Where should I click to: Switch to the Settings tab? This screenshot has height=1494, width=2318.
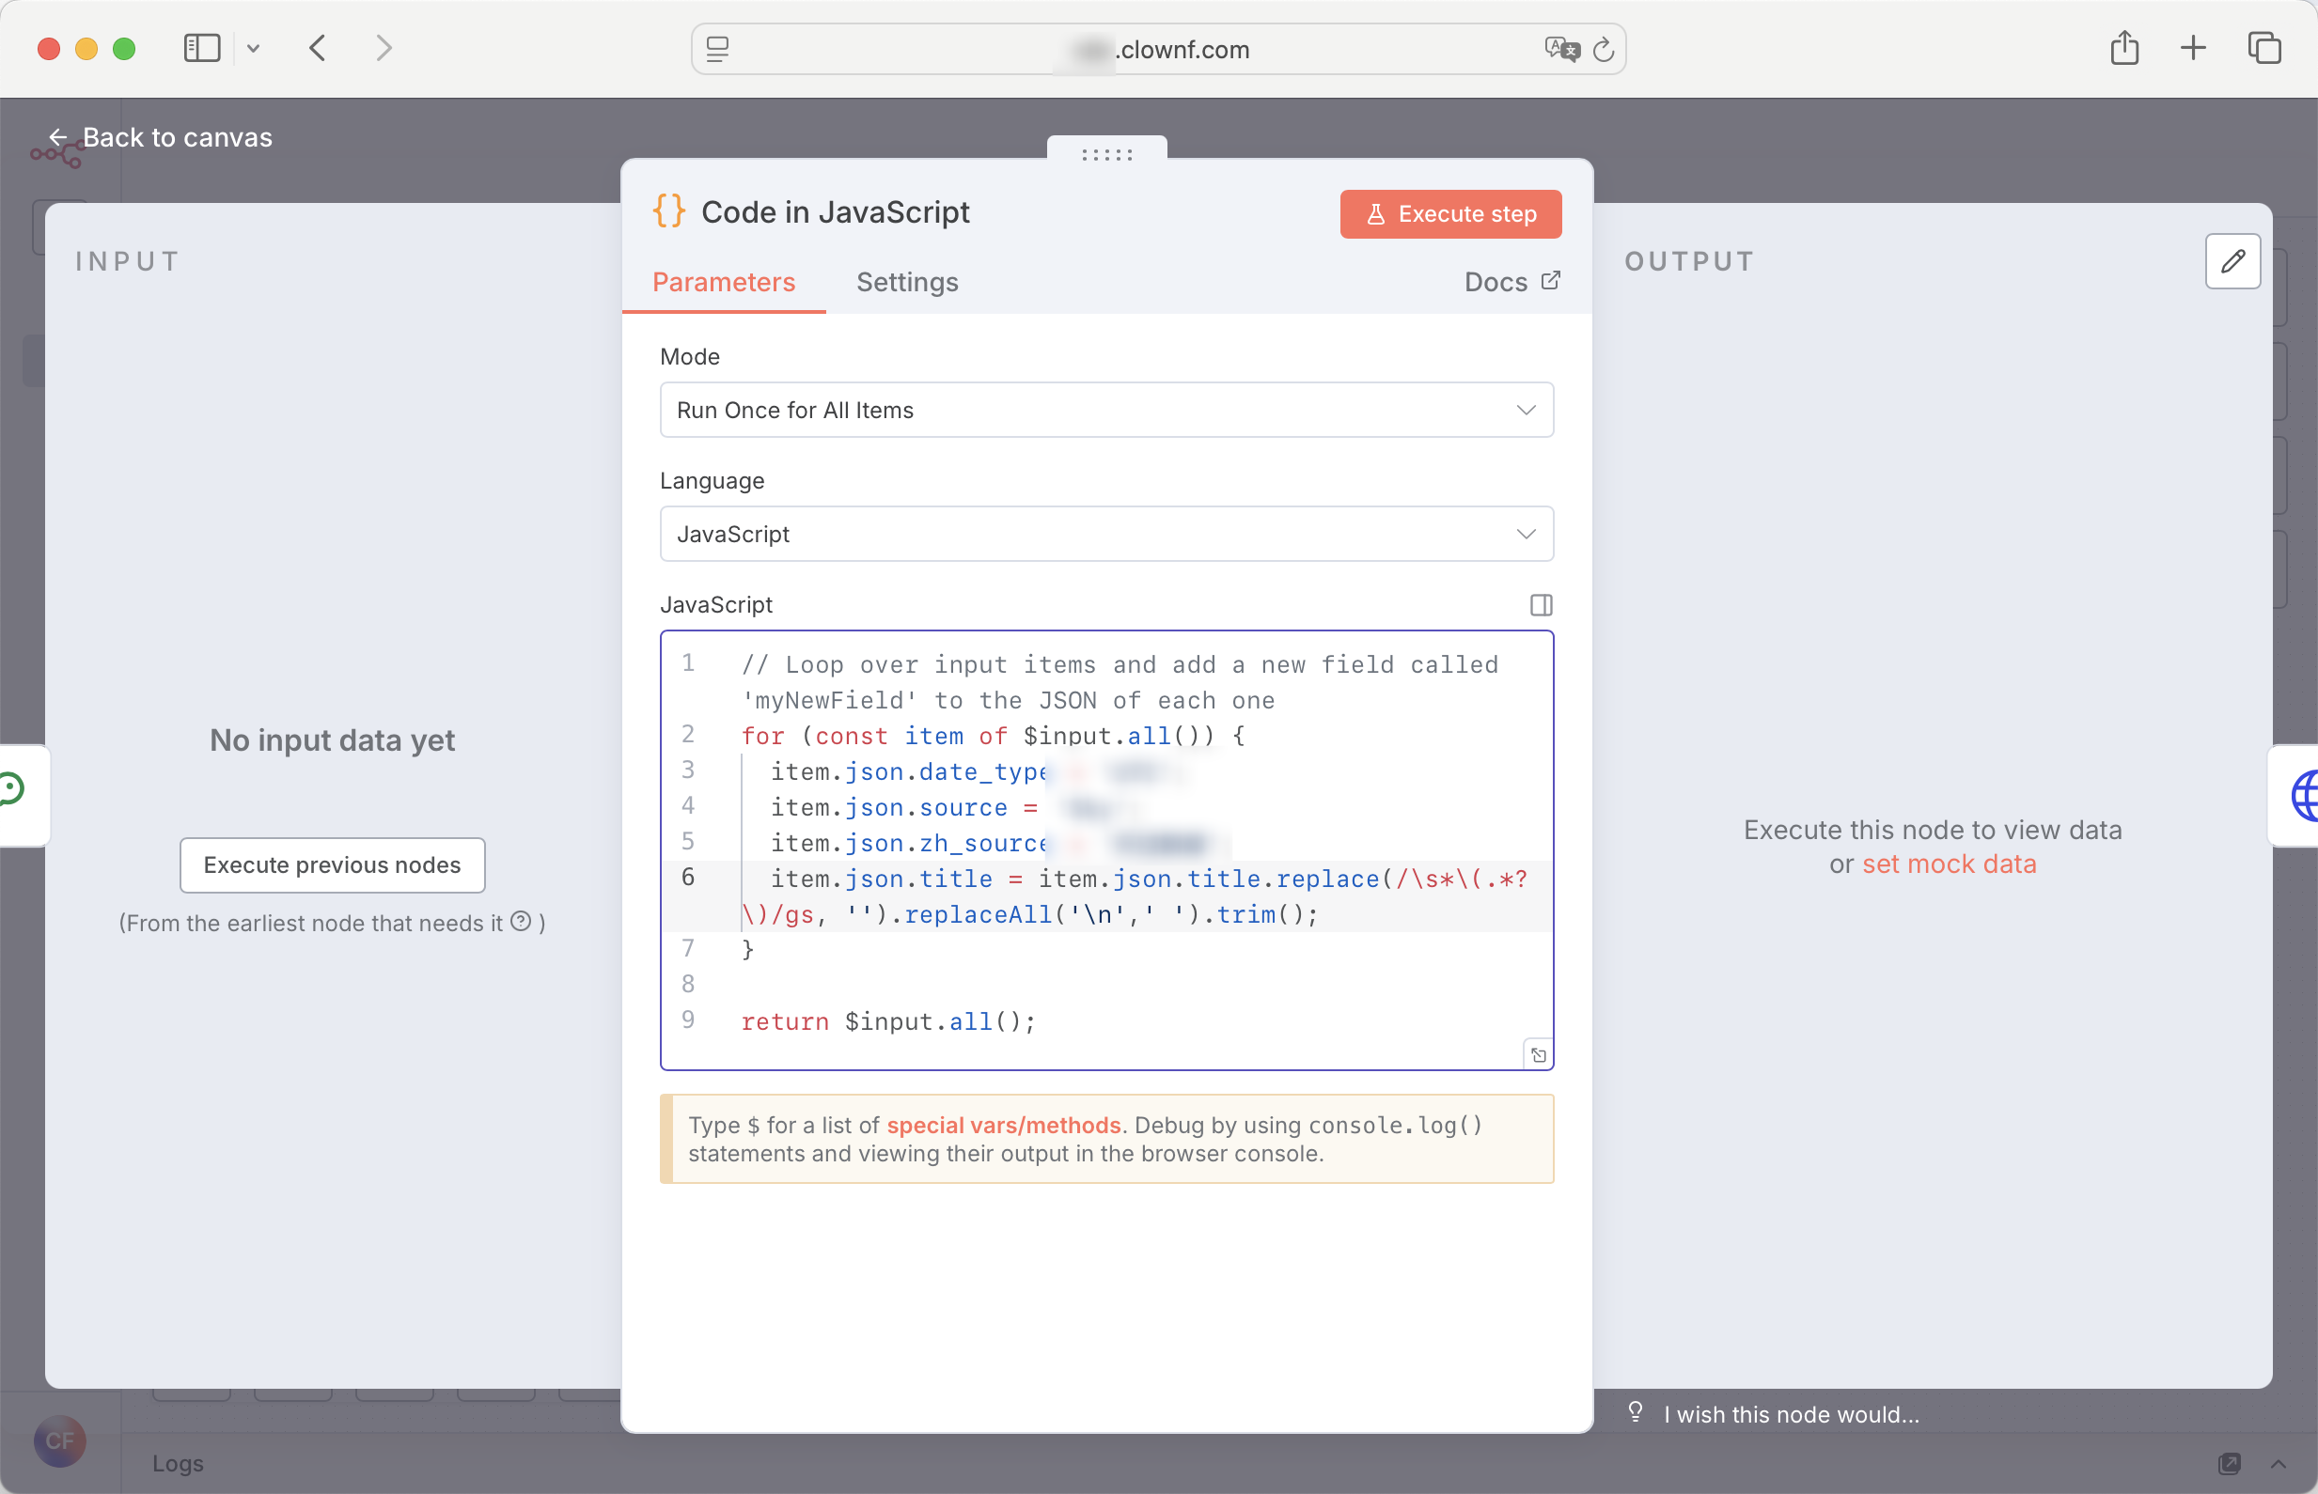[906, 281]
